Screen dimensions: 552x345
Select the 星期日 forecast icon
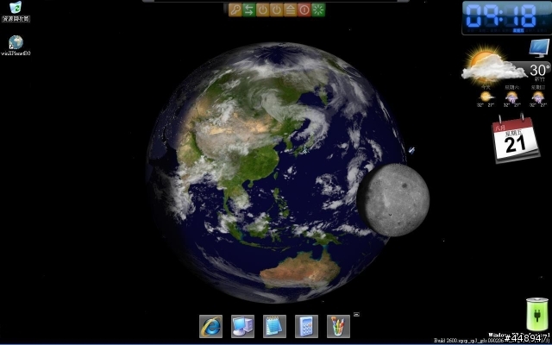pyautogui.click(x=538, y=96)
